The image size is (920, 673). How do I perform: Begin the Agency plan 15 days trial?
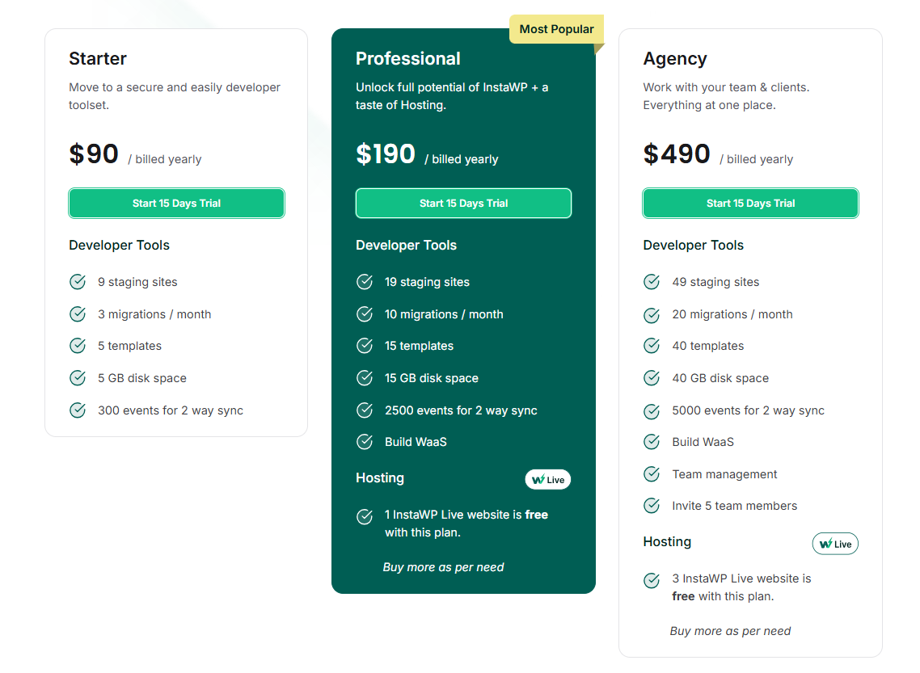click(x=750, y=203)
